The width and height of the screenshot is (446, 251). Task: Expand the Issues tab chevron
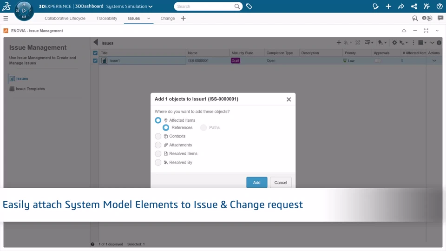click(x=149, y=18)
